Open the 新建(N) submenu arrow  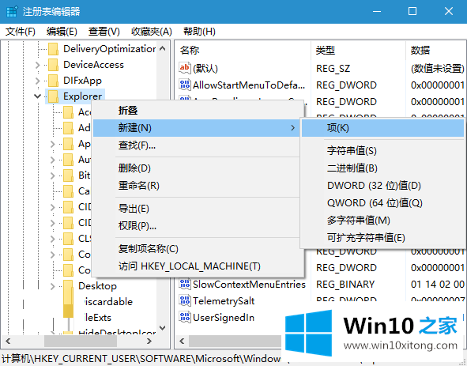pyautogui.click(x=293, y=128)
